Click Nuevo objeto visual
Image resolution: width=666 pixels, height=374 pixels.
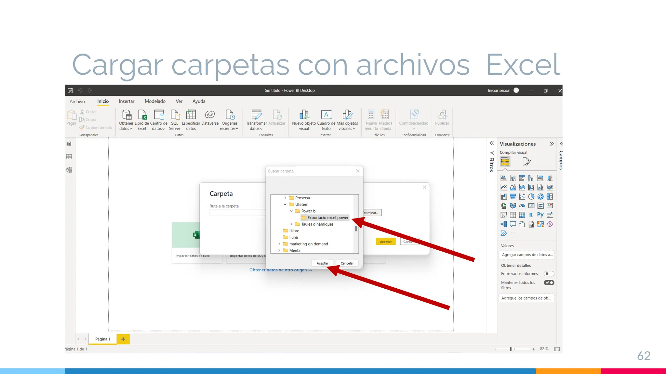304,119
